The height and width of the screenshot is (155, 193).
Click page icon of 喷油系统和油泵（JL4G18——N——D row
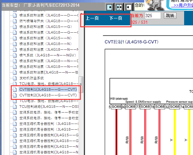tap(15, 61)
